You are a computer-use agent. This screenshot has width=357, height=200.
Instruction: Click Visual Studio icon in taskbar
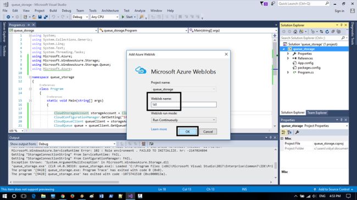click(x=130, y=196)
